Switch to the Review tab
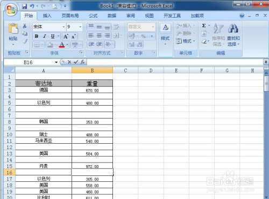Image resolution: width=269 pixels, height=199 pixels. point(131,16)
